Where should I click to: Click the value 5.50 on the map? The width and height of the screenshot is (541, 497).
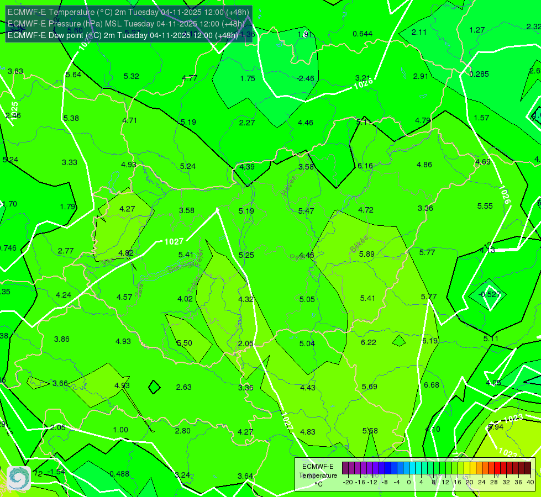pos(184,343)
